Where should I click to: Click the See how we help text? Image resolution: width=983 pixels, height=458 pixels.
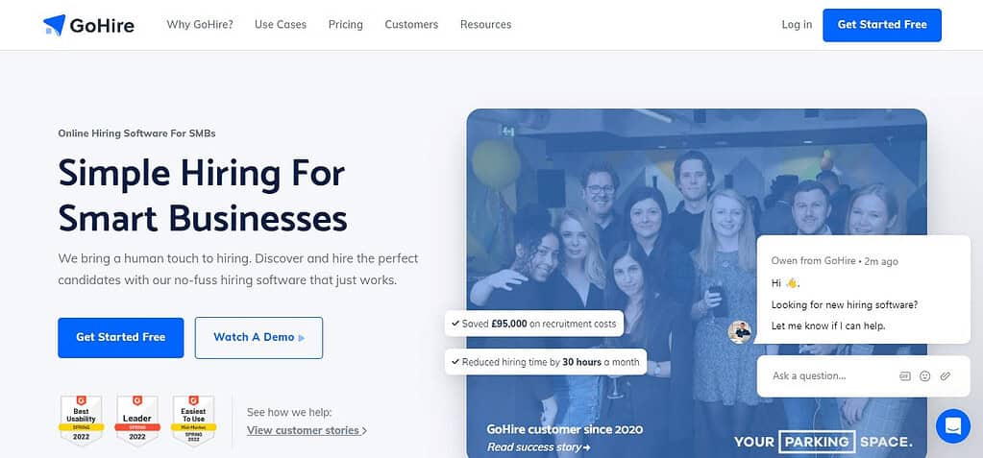pyautogui.click(x=289, y=412)
